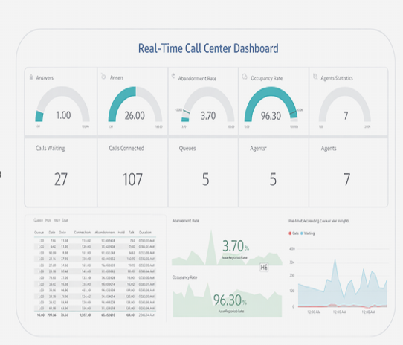Click the Queue column header in table

pos(39,233)
